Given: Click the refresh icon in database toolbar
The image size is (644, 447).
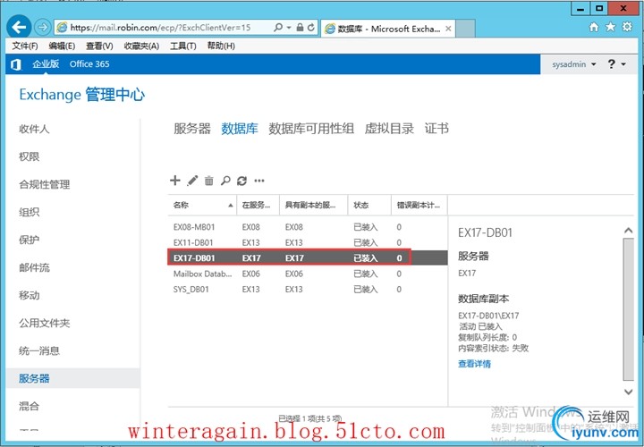Looking at the screenshot, I should [x=241, y=181].
